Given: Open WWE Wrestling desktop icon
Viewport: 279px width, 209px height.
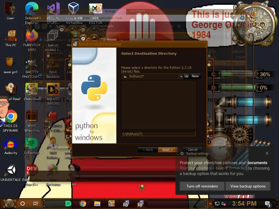Looking at the screenshot, I should pyautogui.click(x=32, y=121).
